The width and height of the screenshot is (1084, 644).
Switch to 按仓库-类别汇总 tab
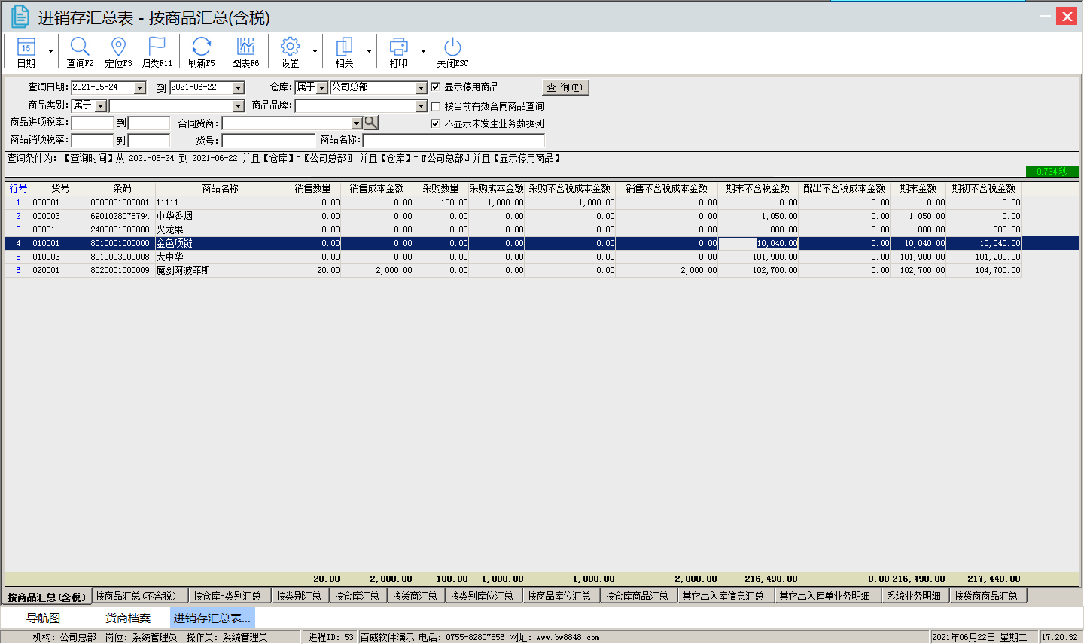(227, 596)
